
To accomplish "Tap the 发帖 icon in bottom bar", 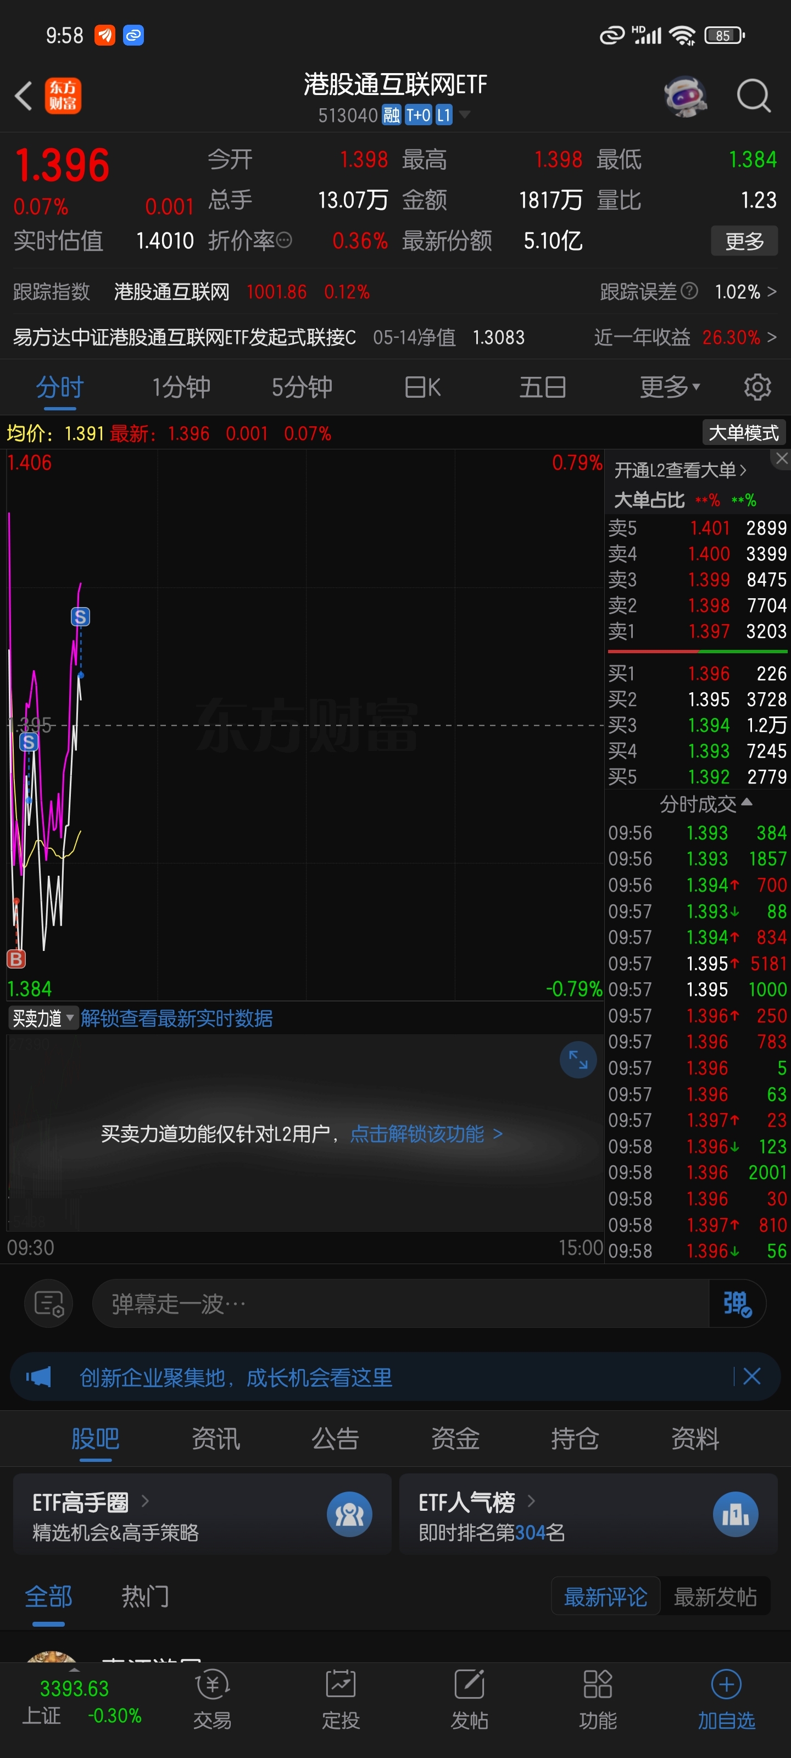I will pyautogui.click(x=469, y=1700).
